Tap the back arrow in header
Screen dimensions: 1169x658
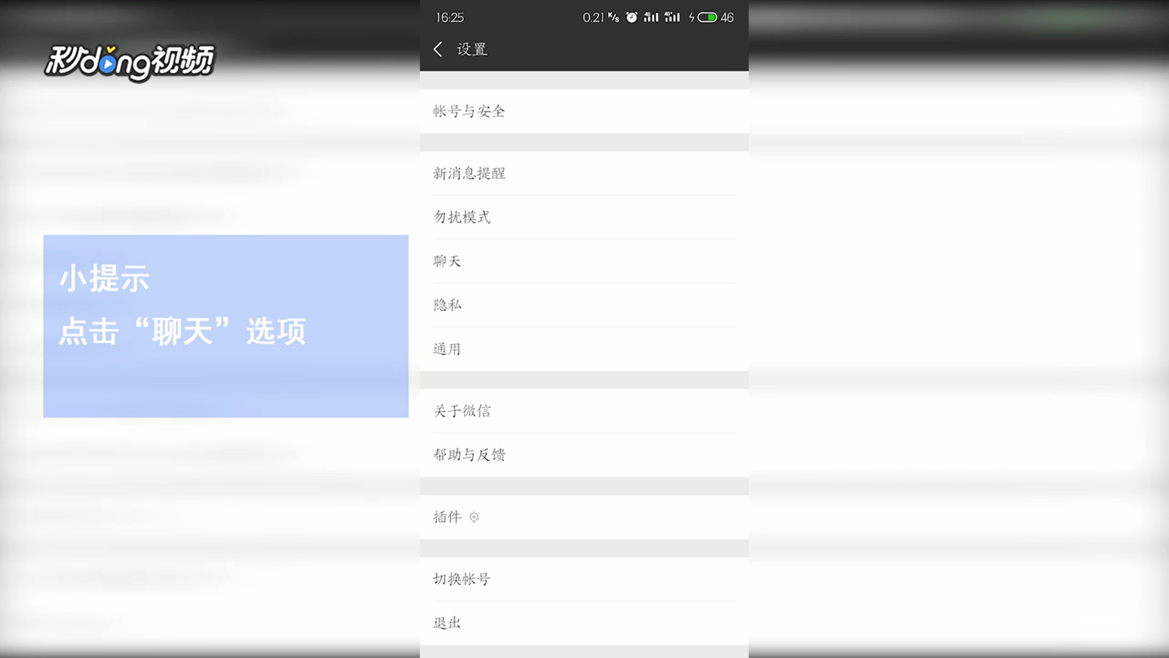click(438, 49)
